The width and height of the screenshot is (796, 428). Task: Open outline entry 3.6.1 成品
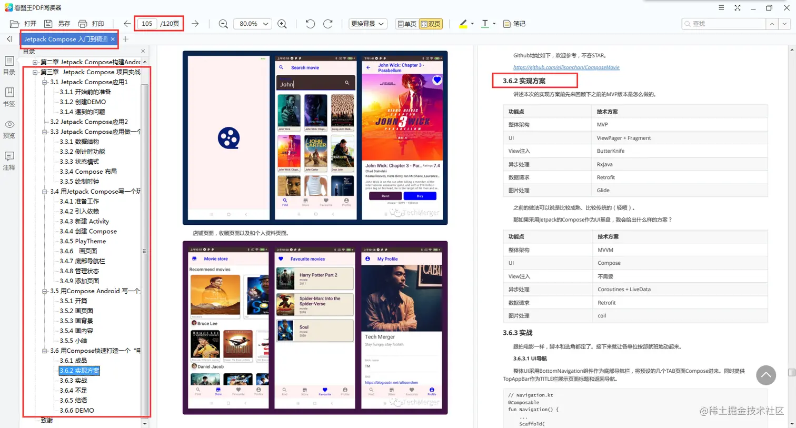tap(73, 361)
